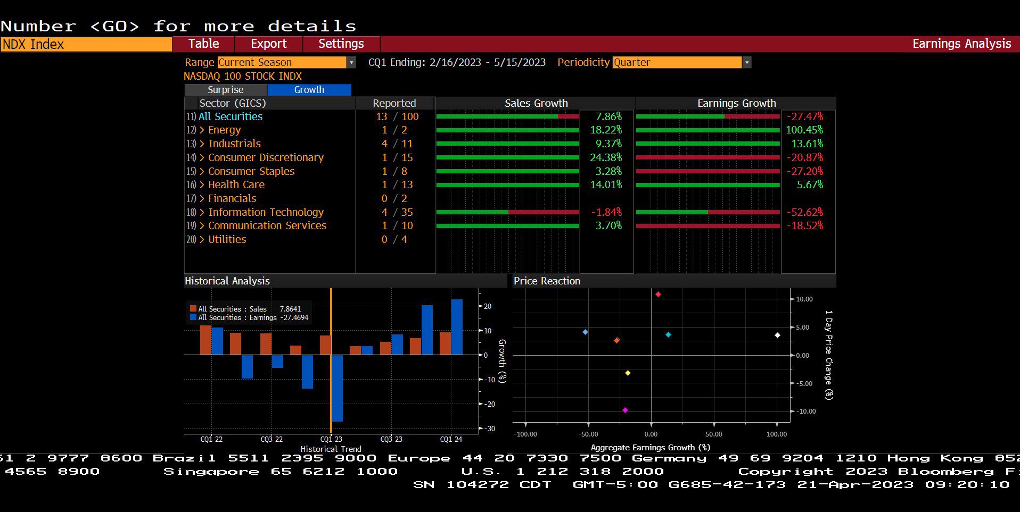Click the Earnings Growth column header
The width and height of the screenshot is (1020, 512).
(737, 103)
